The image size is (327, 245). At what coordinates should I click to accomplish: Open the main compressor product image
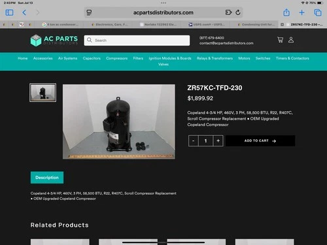(x=119, y=122)
